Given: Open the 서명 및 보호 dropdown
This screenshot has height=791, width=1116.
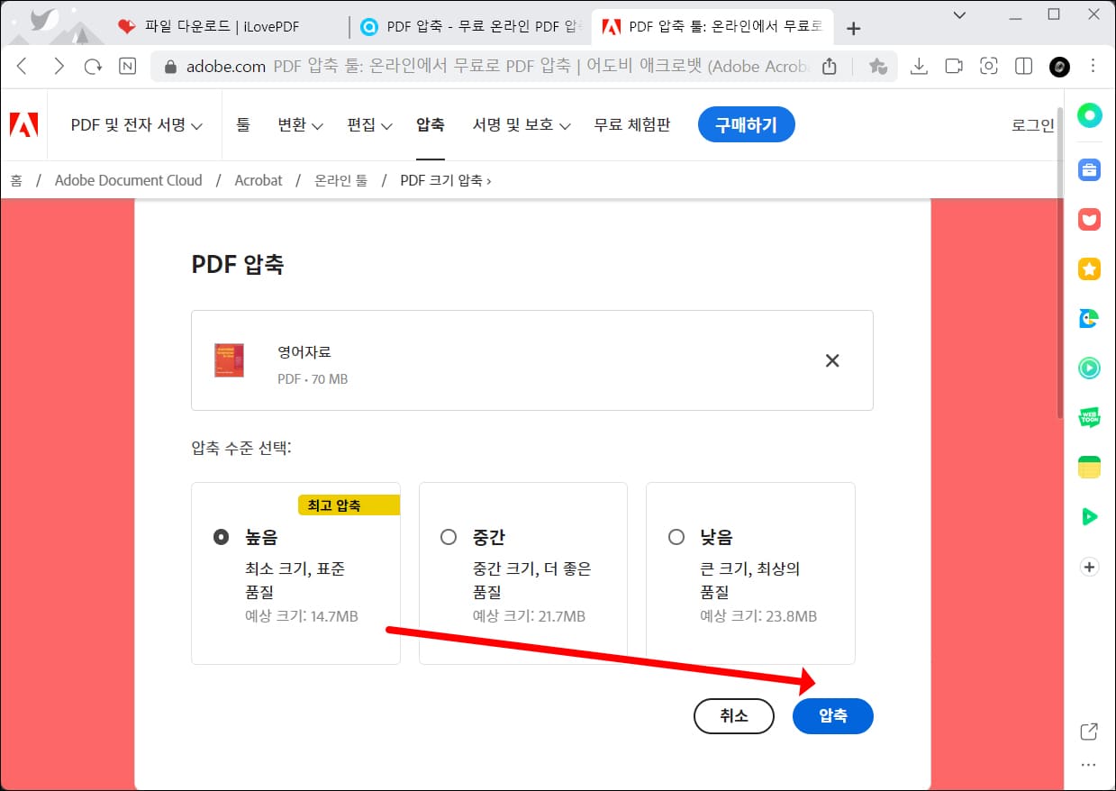Looking at the screenshot, I should [521, 125].
